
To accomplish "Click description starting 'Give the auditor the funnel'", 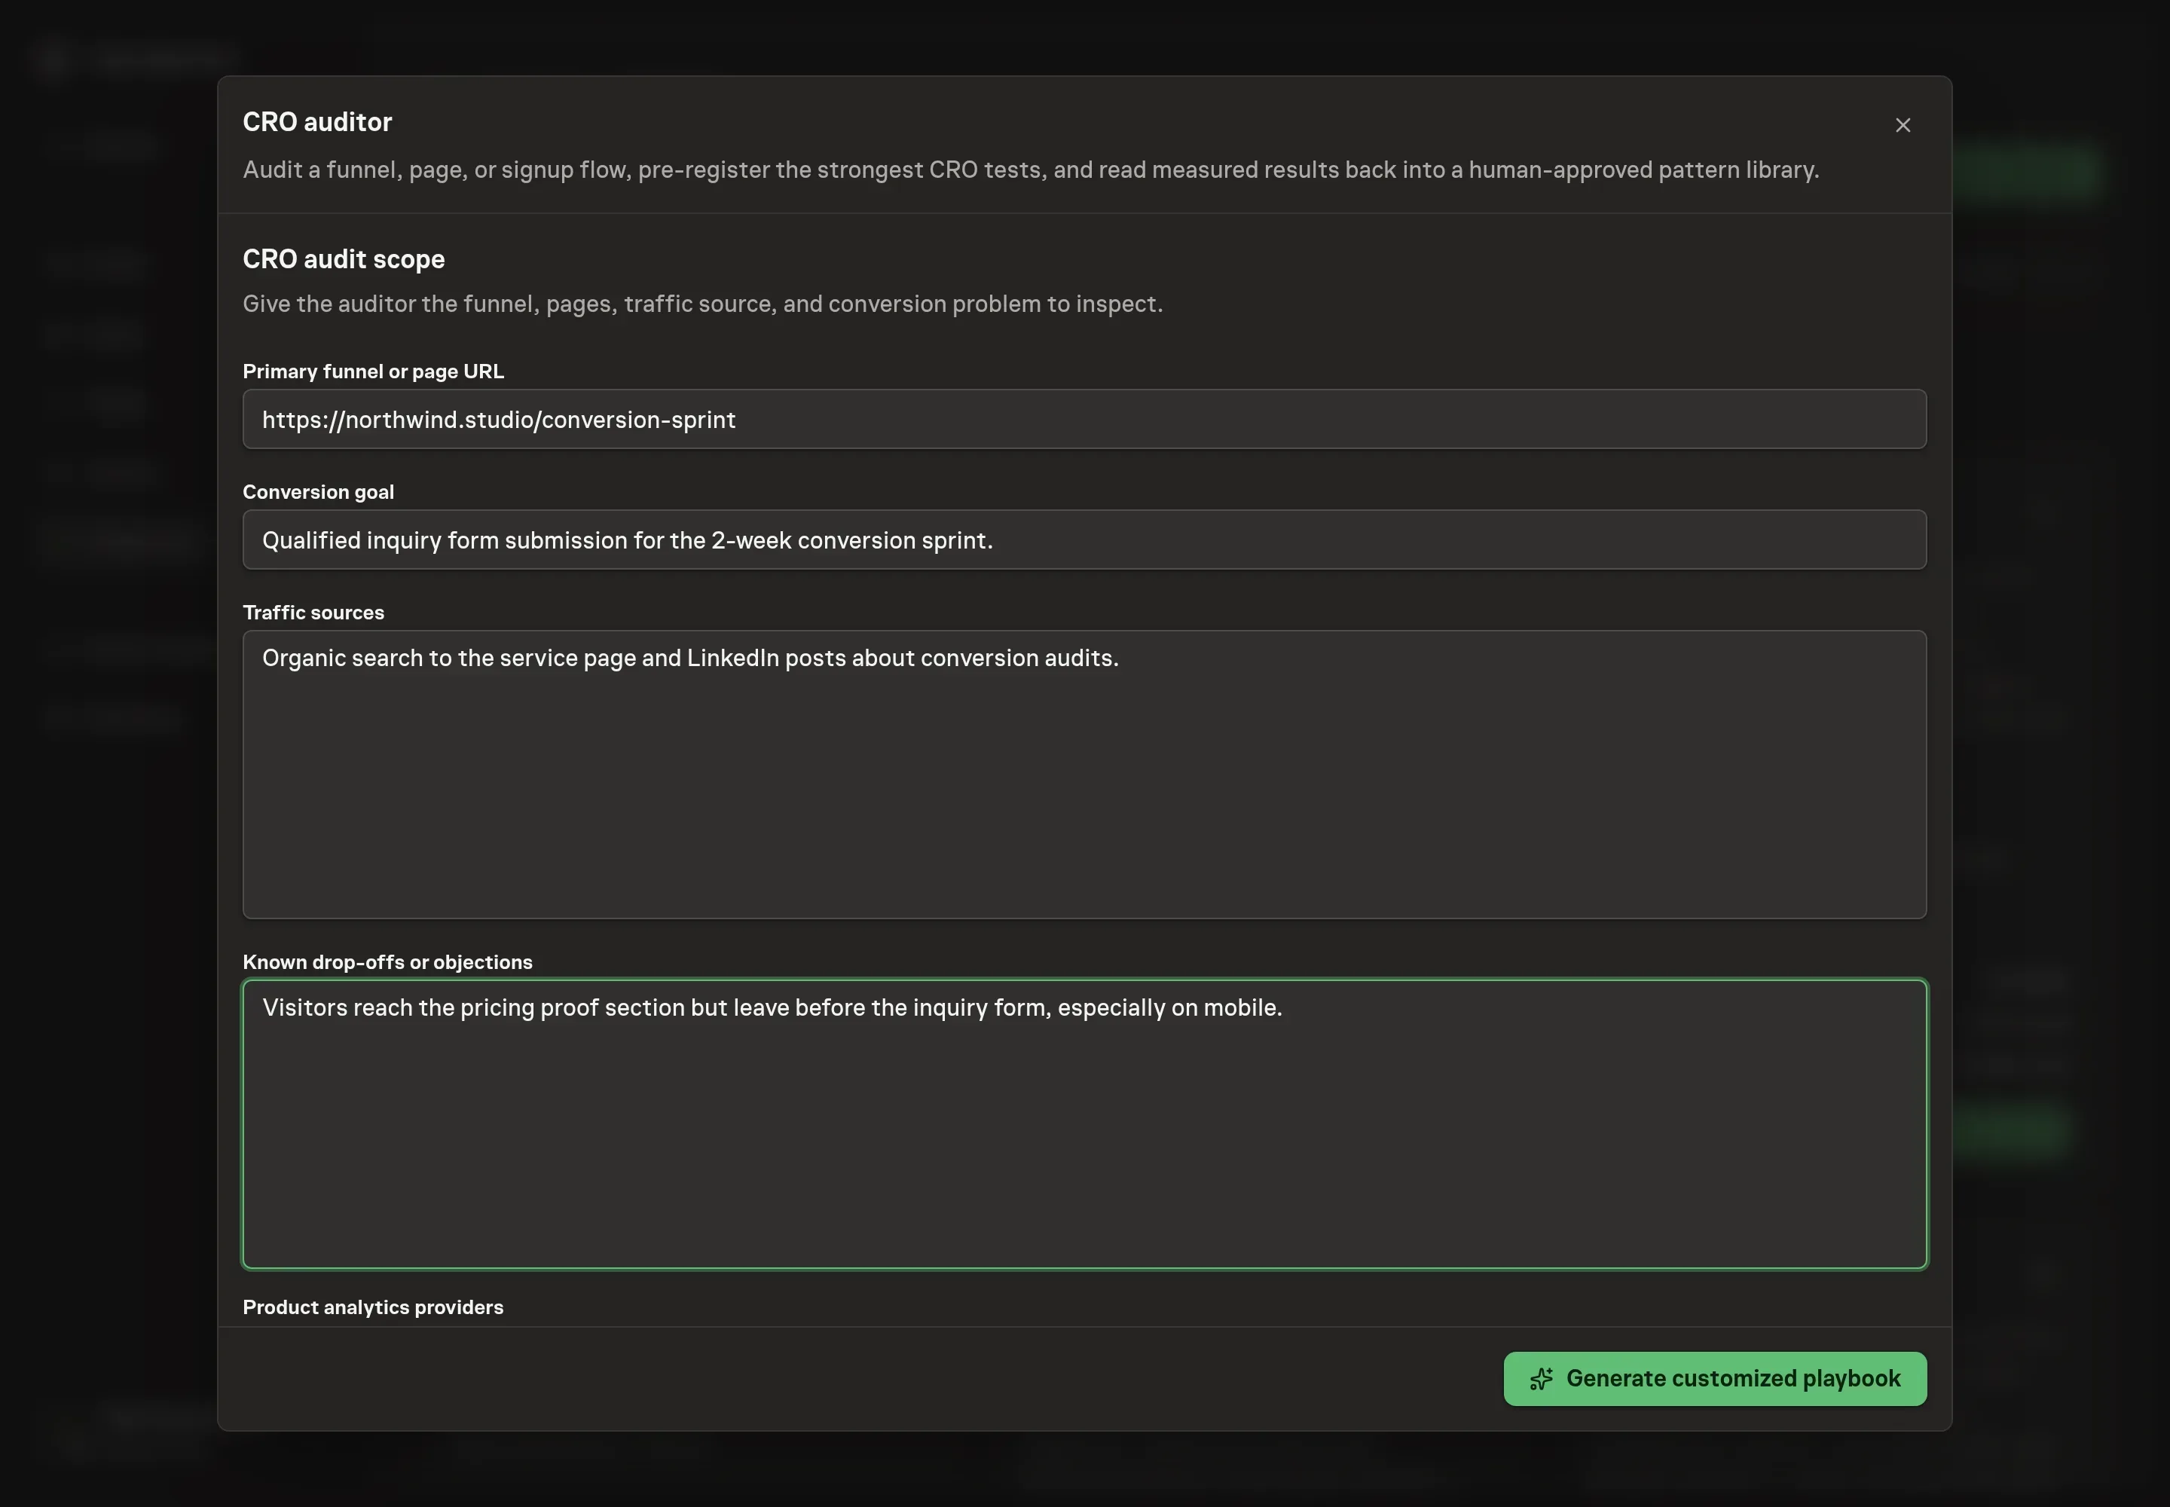I will tap(702, 304).
